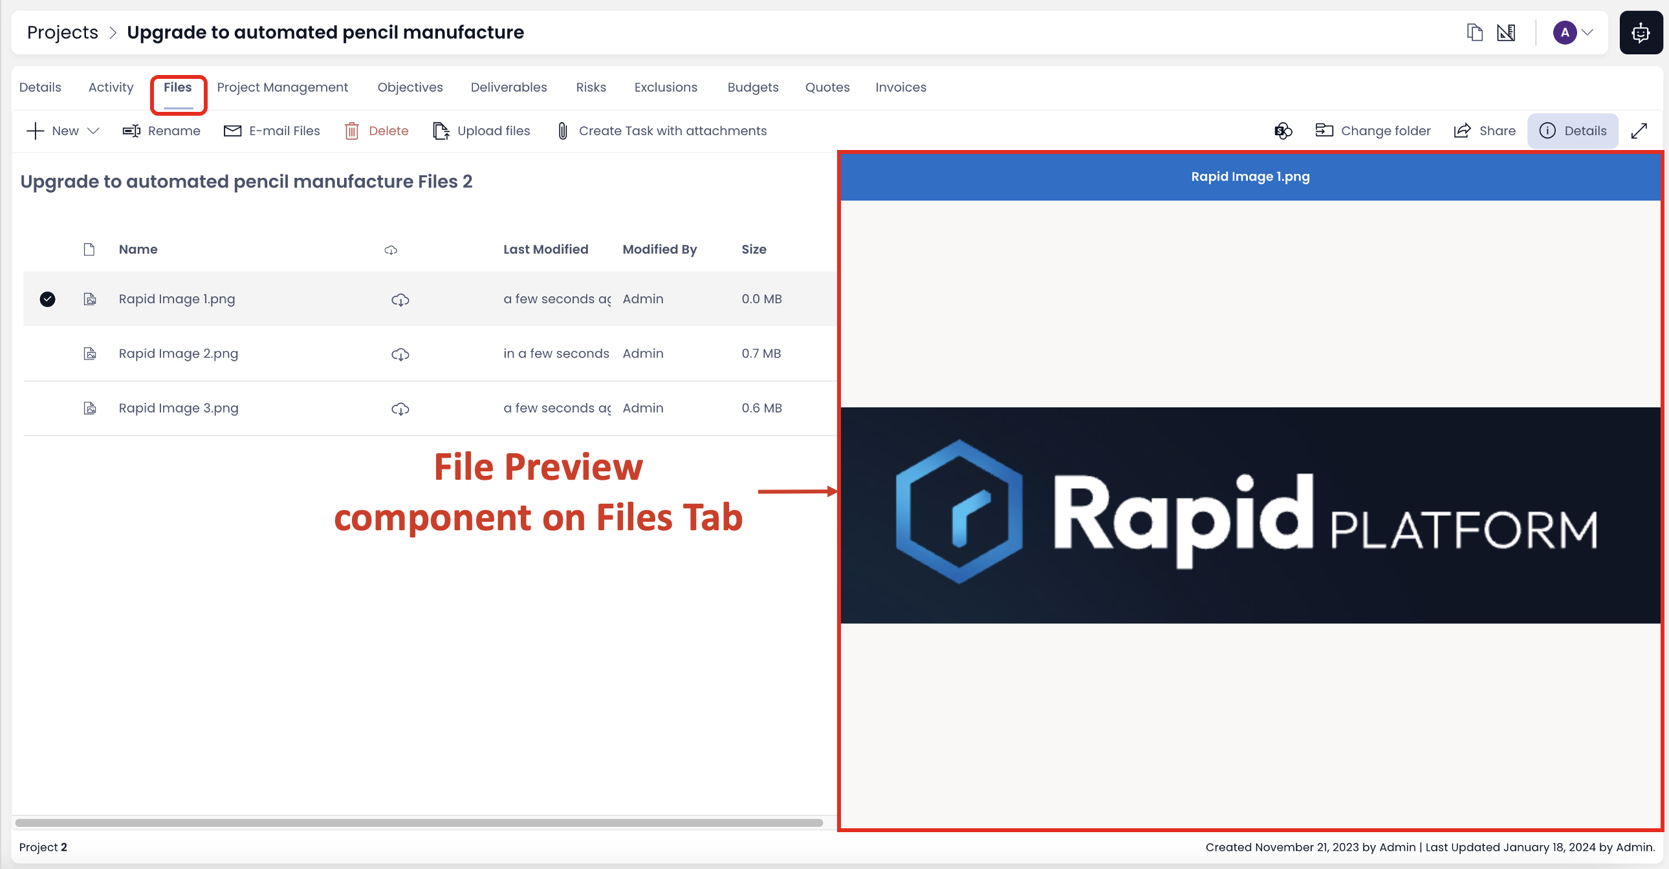
Task: Switch to the Objectives tab
Action: pyautogui.click(x=408, y=87)
